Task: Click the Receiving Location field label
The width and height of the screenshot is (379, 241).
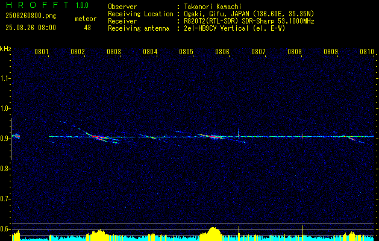Action: (x=140, y=14)
